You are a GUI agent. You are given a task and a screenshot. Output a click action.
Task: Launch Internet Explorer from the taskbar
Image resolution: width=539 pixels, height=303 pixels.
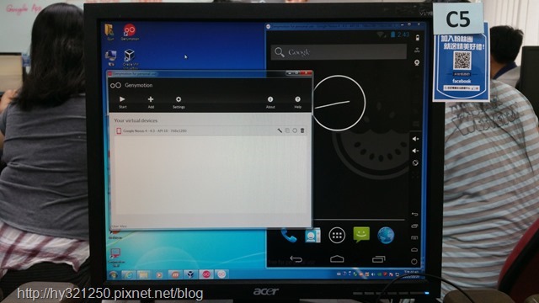pyautogui.click(x=128, y=274)
